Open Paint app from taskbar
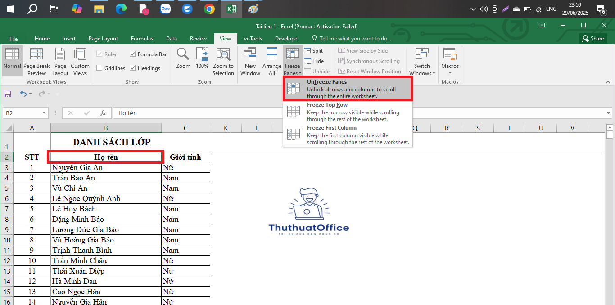The width and height of the screenshot is (615, 305). [253, 9]
